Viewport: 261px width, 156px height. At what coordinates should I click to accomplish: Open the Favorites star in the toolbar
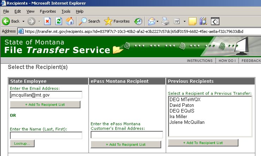pyautogui.click(x=117, y=21)
